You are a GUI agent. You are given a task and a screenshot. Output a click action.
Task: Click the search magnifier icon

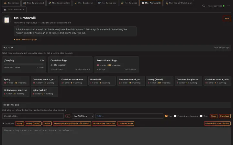[x=204, y=6]
